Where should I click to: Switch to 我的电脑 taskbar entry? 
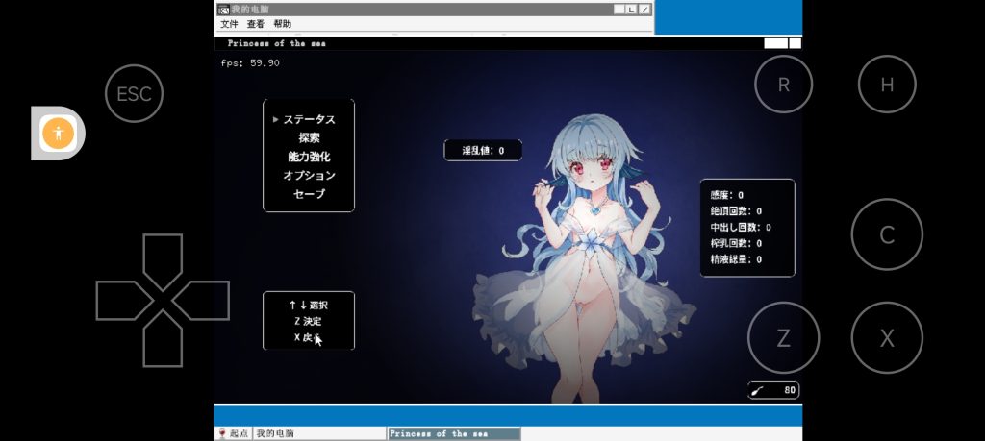(319, 433)
